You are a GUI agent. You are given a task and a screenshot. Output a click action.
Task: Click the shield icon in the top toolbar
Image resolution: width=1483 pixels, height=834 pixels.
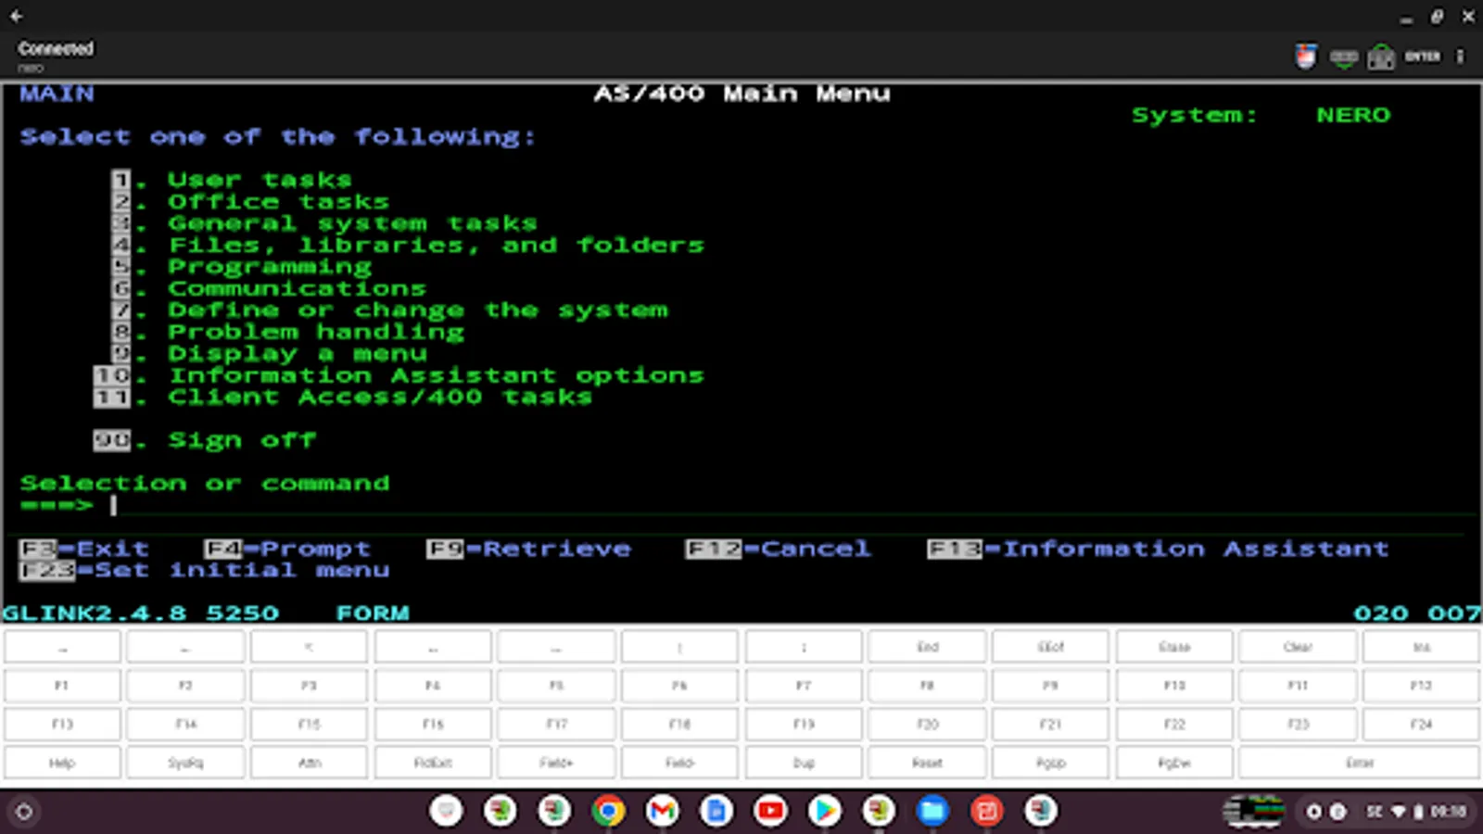(x=1306, y=57)
